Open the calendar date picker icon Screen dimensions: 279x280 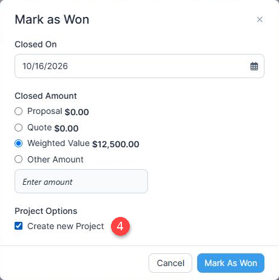(254, 66)
